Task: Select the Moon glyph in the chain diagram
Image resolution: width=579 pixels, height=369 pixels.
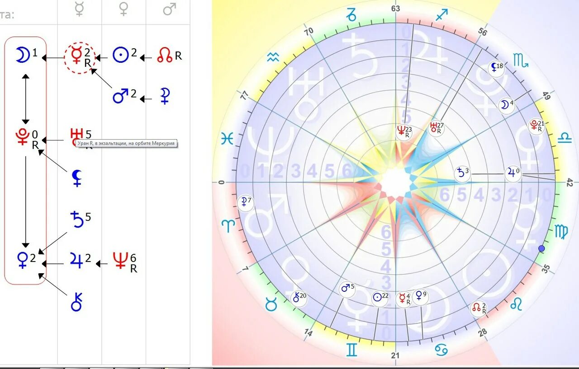Action: pos(22,55)
